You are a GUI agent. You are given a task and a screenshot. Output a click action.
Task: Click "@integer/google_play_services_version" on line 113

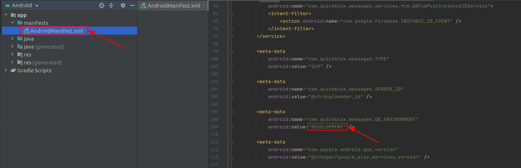pyautogui.click(x=364, y=157)
